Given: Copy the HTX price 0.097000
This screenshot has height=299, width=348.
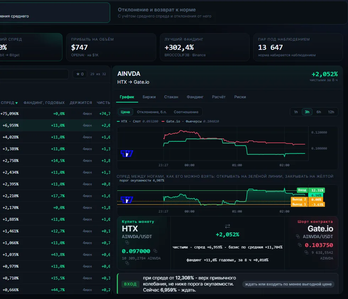Looking at the screenshot, I should point(156,251).
